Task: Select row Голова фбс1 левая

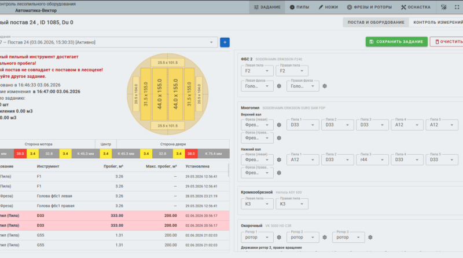Action: (x=115, y=196)
